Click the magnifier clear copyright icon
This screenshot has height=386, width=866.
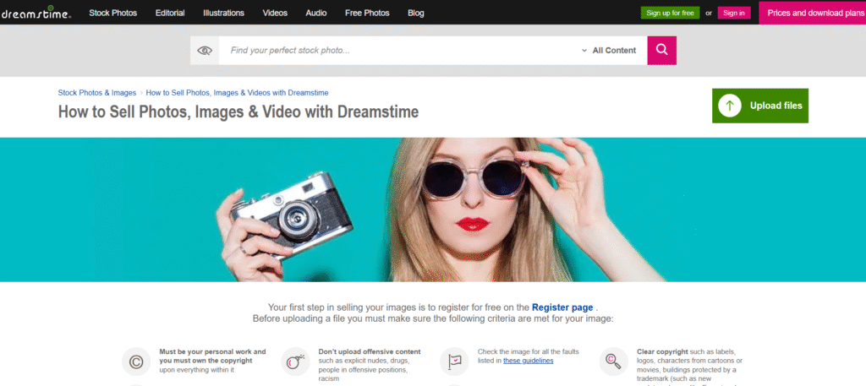click(x=613, y=362)
